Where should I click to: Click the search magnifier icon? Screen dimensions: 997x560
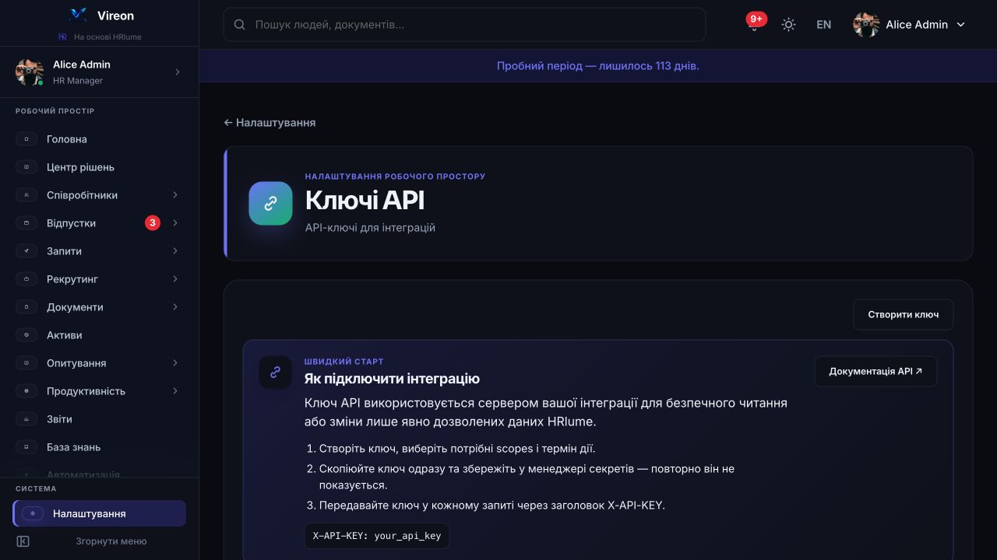[x=240, y=25]
